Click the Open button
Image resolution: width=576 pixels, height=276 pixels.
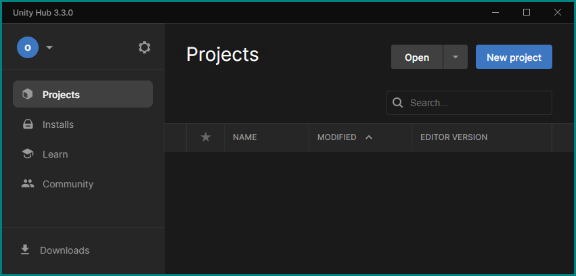pyautogui.click(x=417, y=57)
